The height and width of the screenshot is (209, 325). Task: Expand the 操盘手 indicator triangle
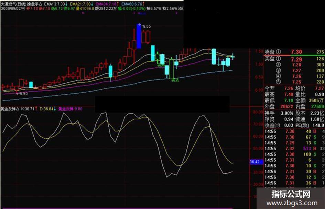click(x=41, y=4)
